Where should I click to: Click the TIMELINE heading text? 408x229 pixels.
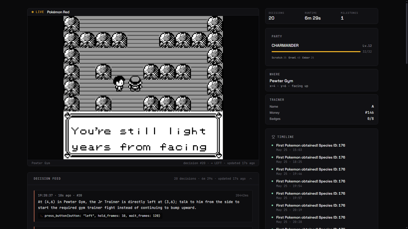(x=285, y=137)
